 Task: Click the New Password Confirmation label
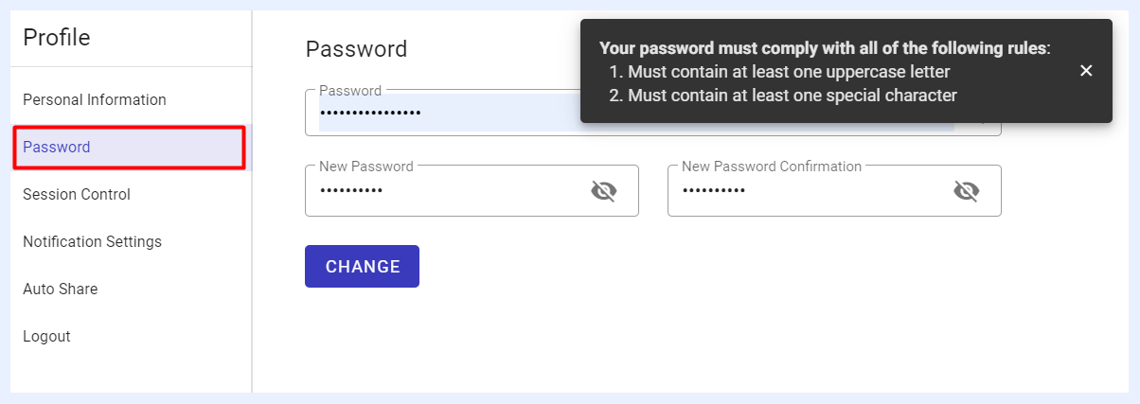click(x=772, y=166)
